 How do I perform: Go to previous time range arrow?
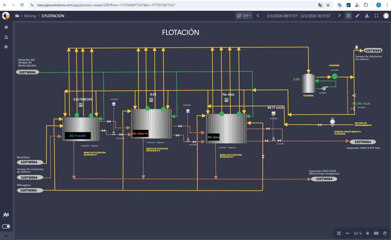[258, 16]
